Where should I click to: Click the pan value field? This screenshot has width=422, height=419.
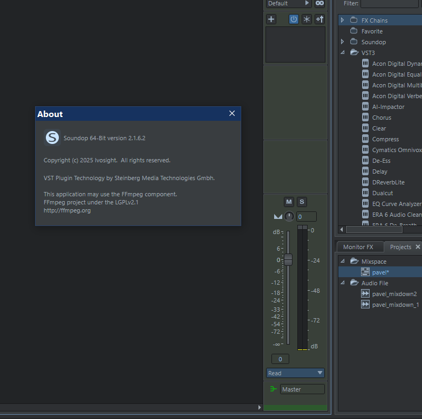[x=307, y=216]
